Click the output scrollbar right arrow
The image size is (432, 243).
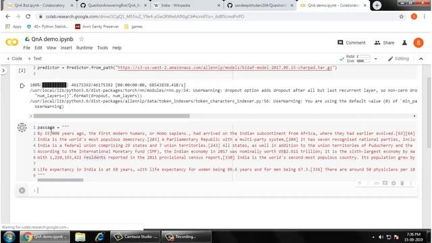pyautogui.click(x=414, y=116)
